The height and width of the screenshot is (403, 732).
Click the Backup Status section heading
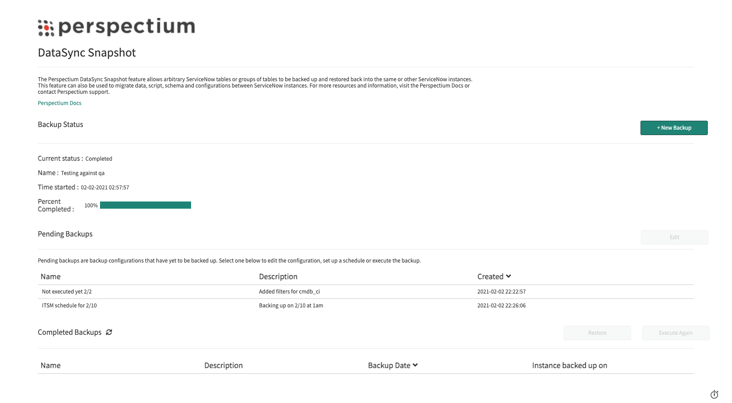[x=61, y=125]
